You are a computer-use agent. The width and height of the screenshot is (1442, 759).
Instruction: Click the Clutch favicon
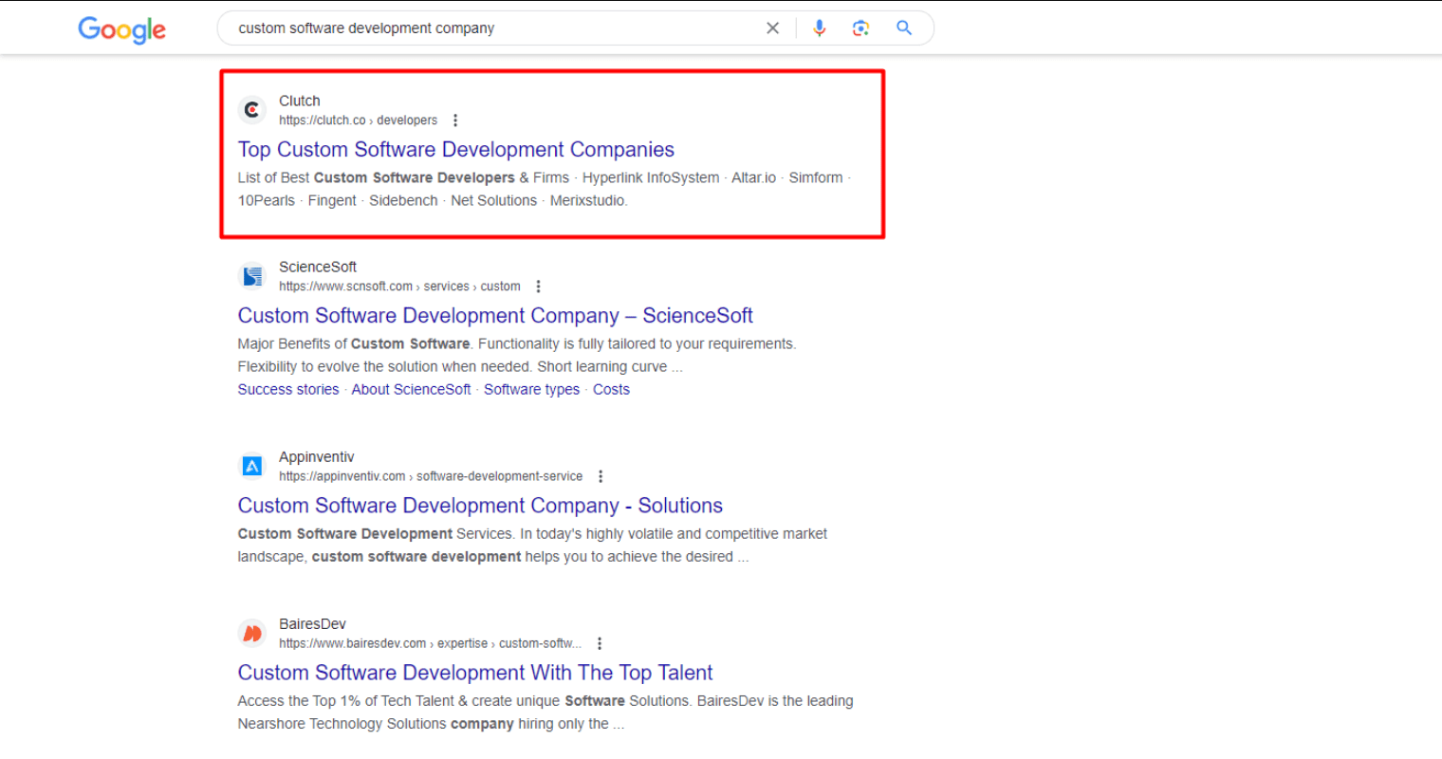tap(251, 110)
